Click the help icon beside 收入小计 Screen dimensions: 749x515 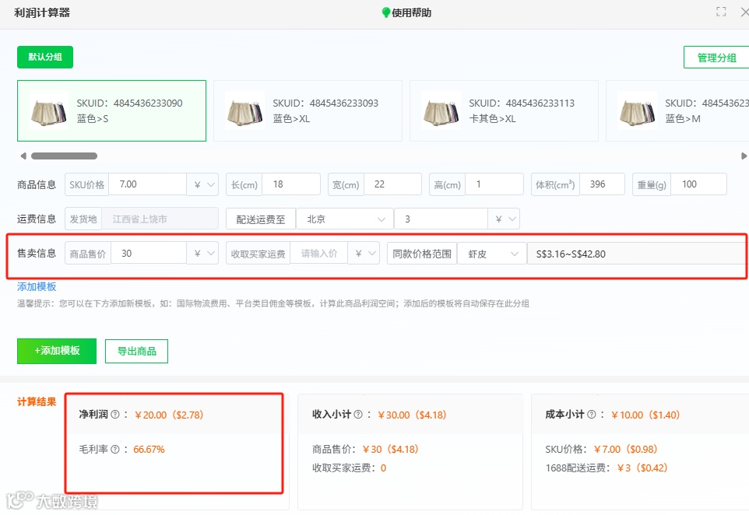[358, 415]
